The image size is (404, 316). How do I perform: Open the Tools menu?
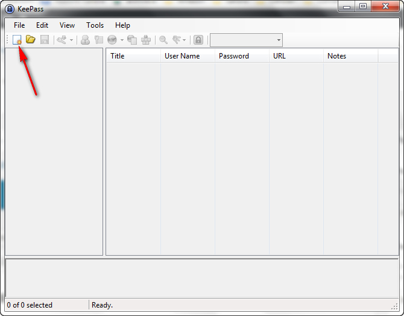[x=95, y=25]
